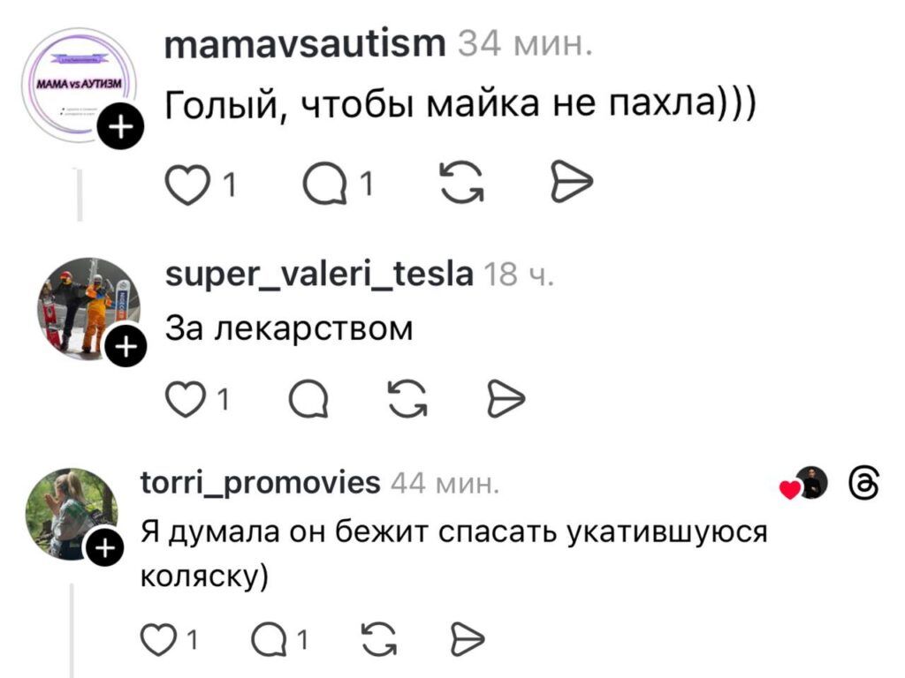Follow torri_promovies using the plus badge

[x=103, y=550]
